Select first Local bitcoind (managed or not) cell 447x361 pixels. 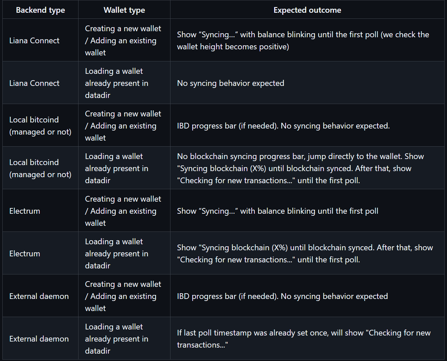(x=40, y=125)
